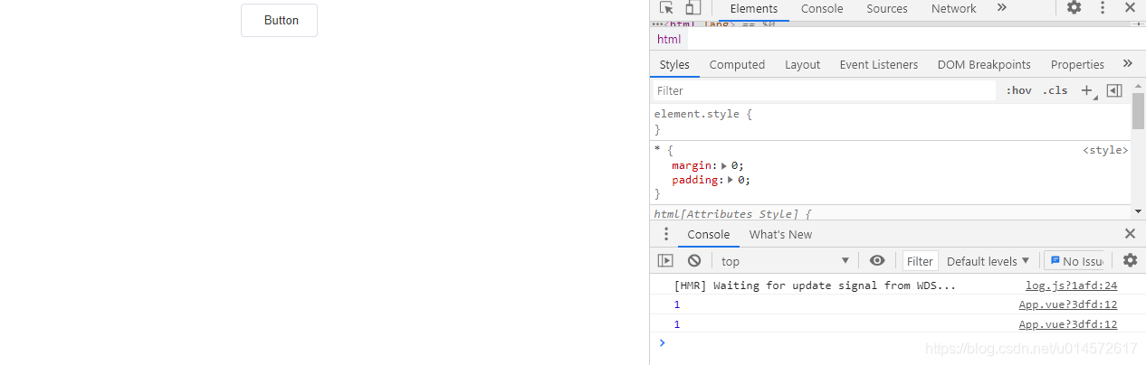Open the JavaScript context 'top' dropdown

[785, 261]
